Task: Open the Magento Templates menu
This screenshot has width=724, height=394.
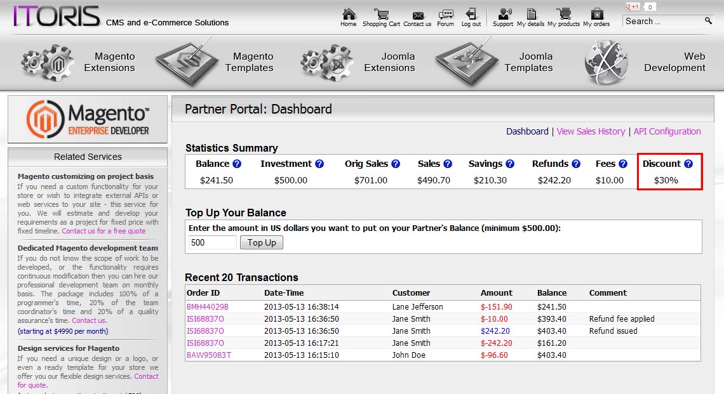Action: click(250, 62)
